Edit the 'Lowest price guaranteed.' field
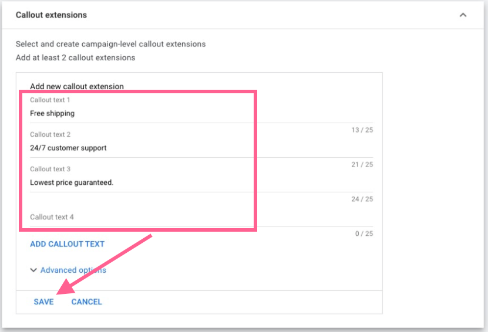 (x=141, y=182)
